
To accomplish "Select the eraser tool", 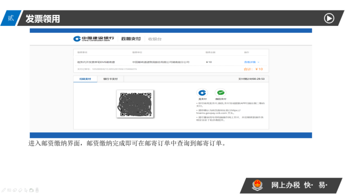I will point(20,190).
